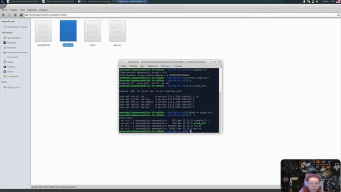341x192 pixels.
Task: Click the home icon beside openmodelica bookmark
Action: 5,38
